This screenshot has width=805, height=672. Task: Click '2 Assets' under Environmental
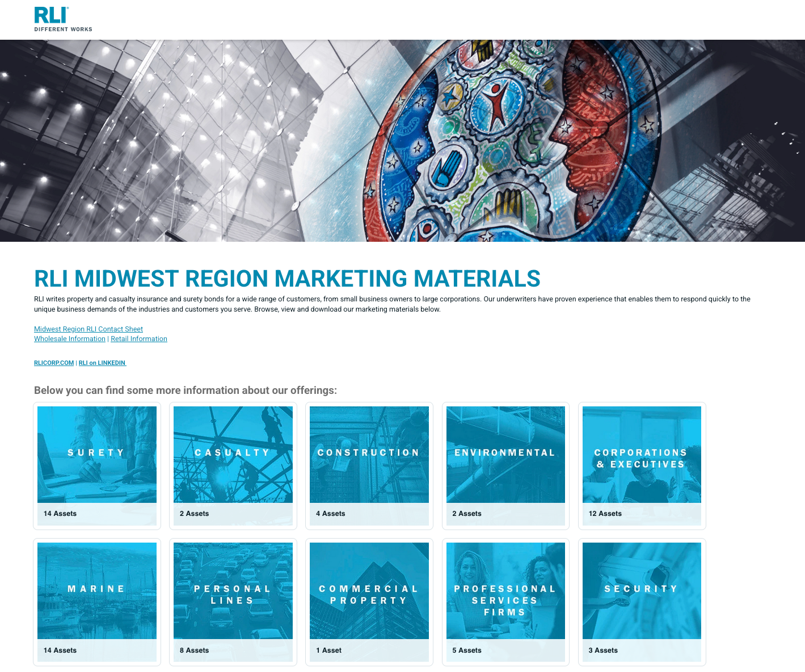click(467, 514)
